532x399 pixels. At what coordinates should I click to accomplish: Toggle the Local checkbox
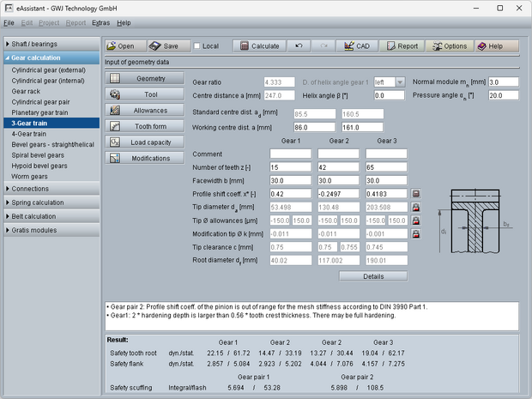(x=197, y=45)
